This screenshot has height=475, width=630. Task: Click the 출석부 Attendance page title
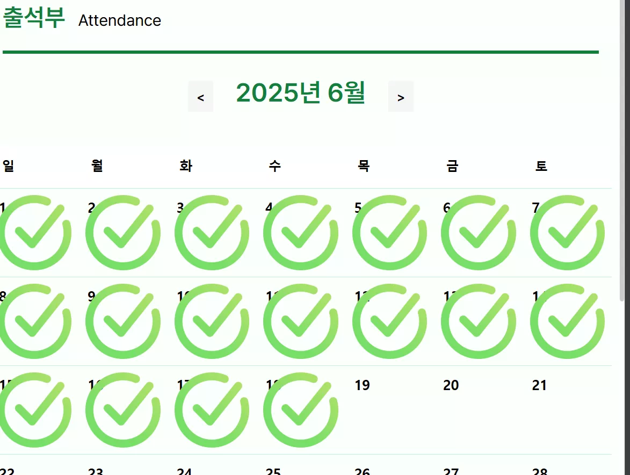[82, 18]
